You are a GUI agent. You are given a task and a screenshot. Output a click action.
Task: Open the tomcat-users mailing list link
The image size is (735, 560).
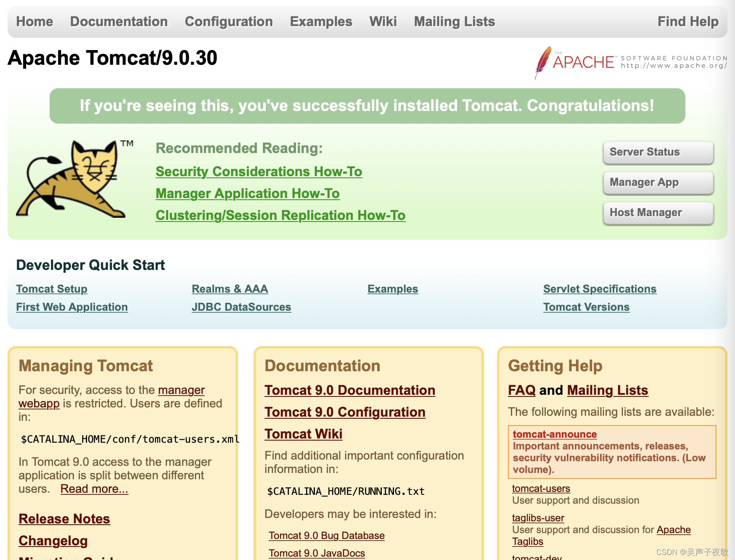pos(541,489)
